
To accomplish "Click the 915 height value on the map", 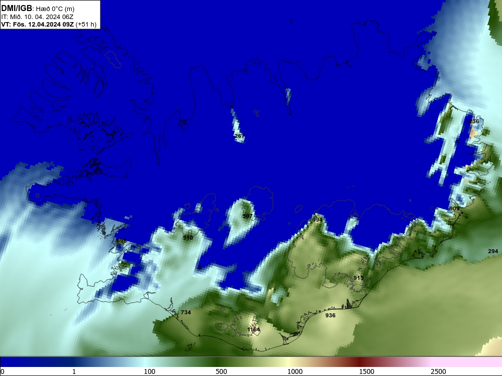I will pyautogui.click(x=358, y=278).
